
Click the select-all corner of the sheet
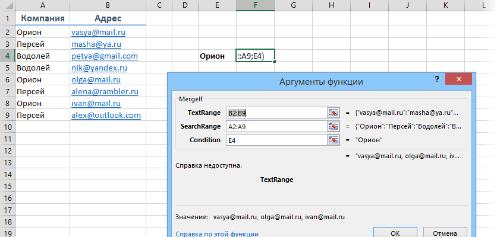click(x=7, y=5)
